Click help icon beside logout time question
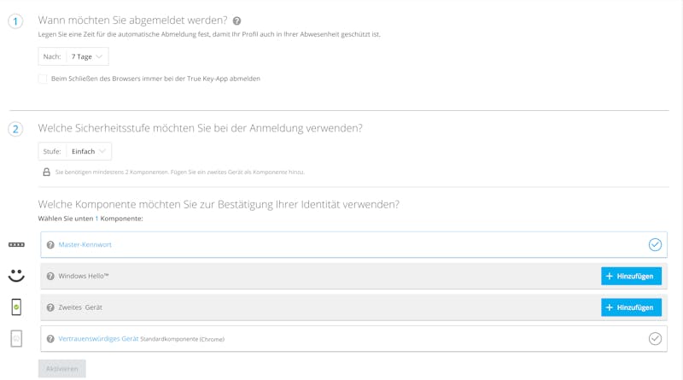This screenshot has height=380, width=683. pos(236,20)
